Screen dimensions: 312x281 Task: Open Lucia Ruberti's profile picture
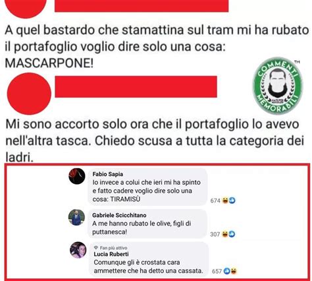coord(78,250)
